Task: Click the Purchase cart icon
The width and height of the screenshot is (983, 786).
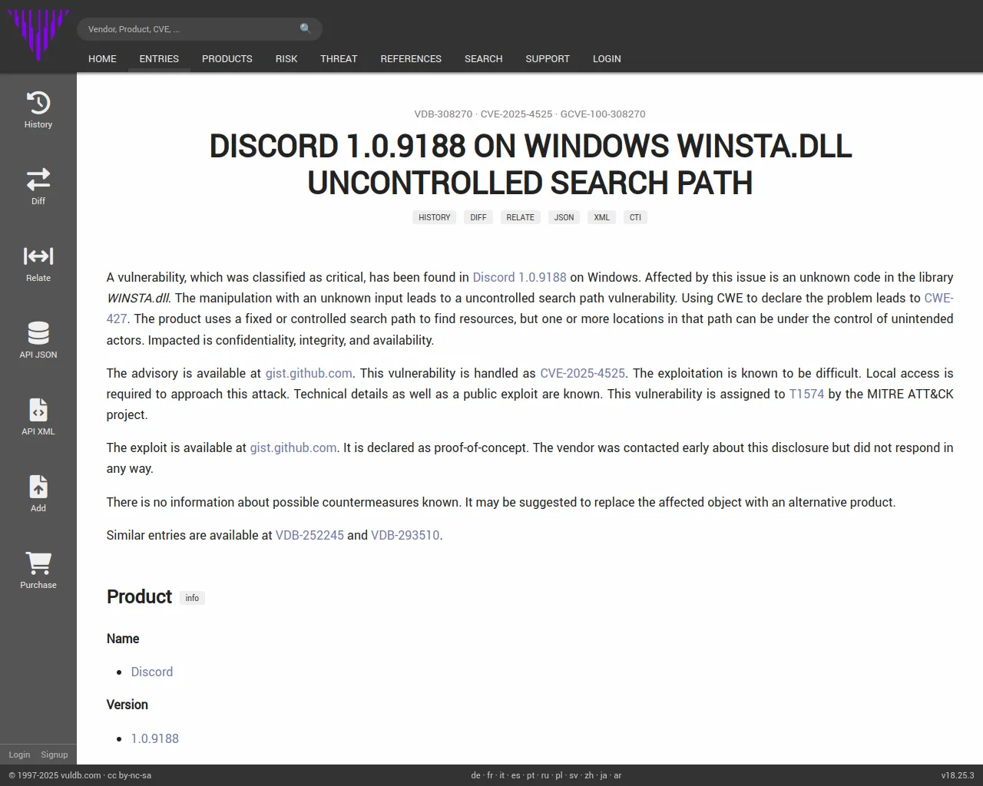Action: pos(38,563)
